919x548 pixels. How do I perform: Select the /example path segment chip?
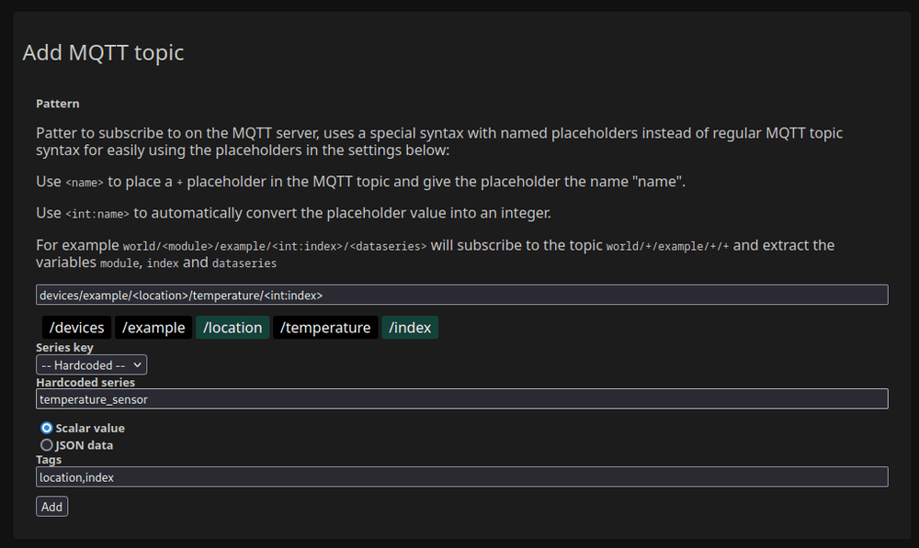click(x=153, y=328)
